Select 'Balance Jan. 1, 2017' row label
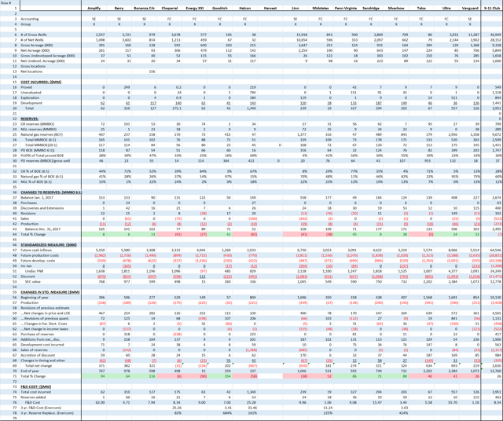The image size is (503, 421). 37,198
